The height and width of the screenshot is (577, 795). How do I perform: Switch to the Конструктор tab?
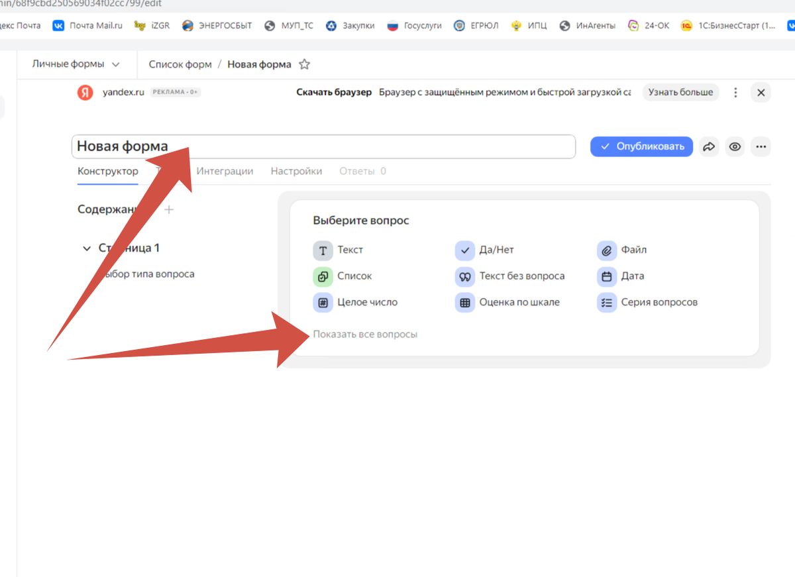point(108,171)
